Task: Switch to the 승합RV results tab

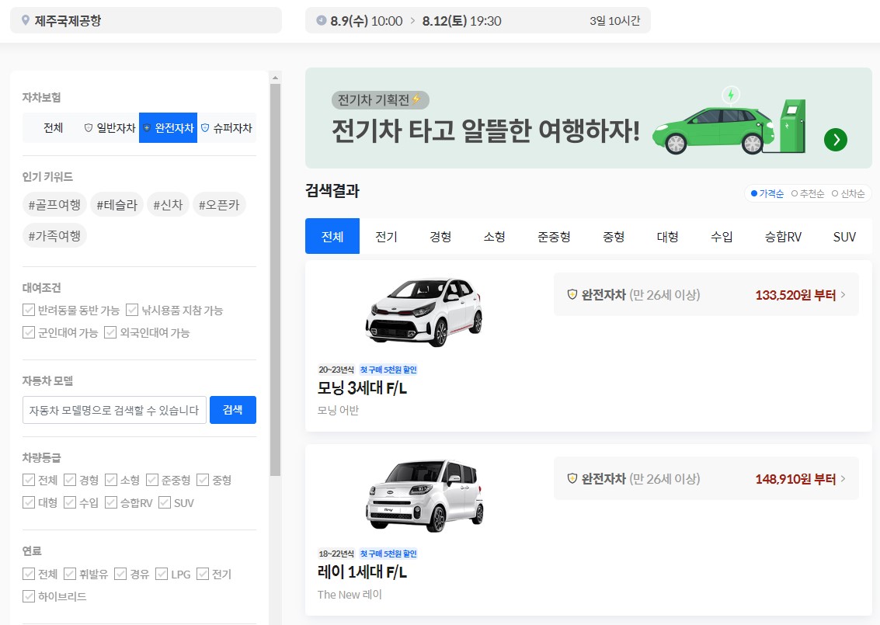Action: pyautogui.click(x=783, y=236)
